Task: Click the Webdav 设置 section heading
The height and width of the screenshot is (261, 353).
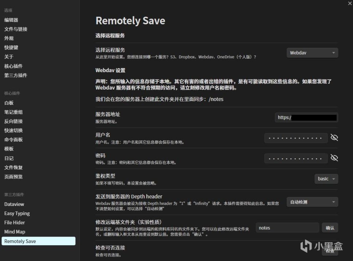Action: coord(110,70)
